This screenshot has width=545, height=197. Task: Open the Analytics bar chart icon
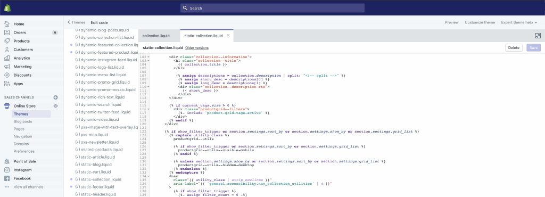(7, 58)
